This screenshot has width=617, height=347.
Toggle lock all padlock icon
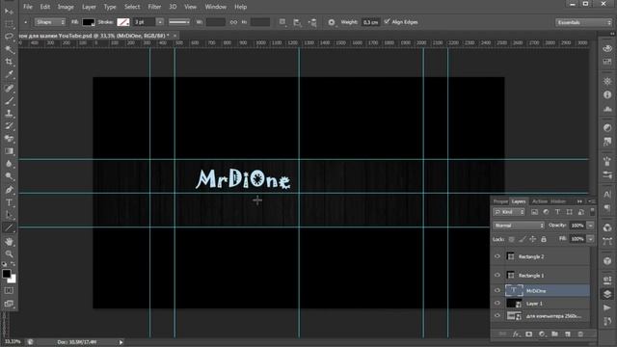(x=544, y=239)
